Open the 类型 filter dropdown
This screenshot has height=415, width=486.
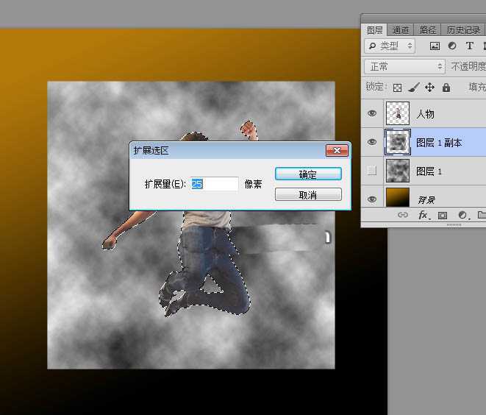point(390,46)
